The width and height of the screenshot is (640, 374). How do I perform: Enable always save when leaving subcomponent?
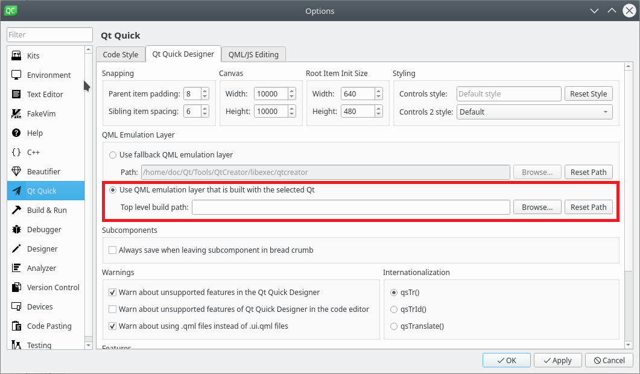112,250
